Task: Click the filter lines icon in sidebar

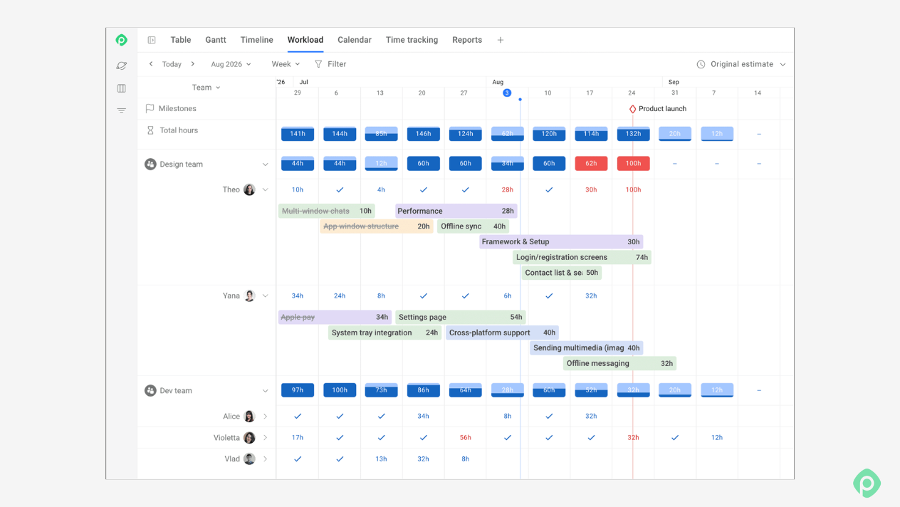Action: 122,110
